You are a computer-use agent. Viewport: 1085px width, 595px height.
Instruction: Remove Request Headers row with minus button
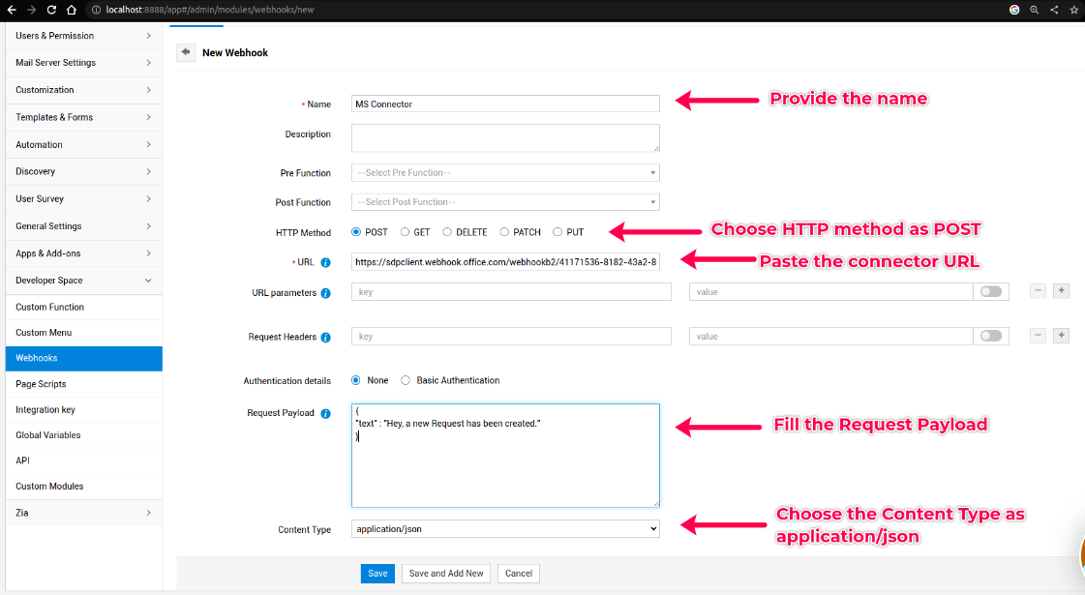click(1038, 336)
